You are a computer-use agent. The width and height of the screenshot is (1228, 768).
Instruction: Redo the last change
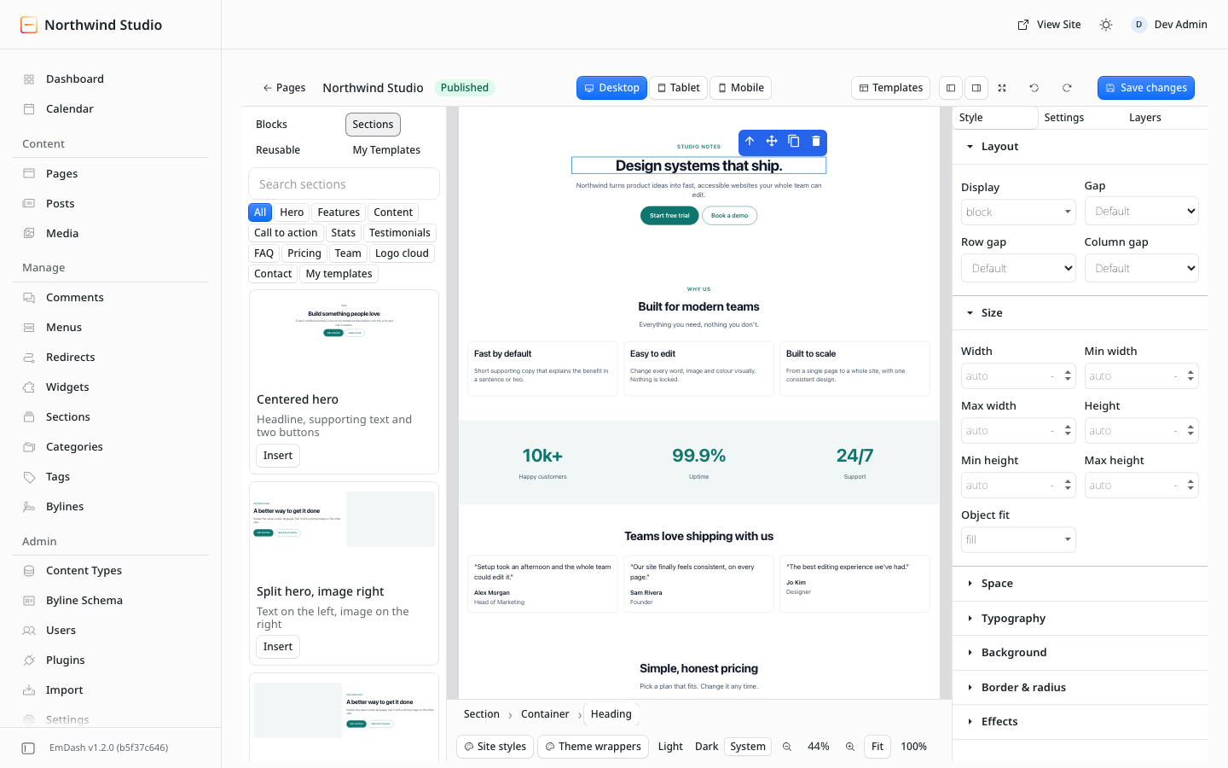click(x=1067, y=88)
